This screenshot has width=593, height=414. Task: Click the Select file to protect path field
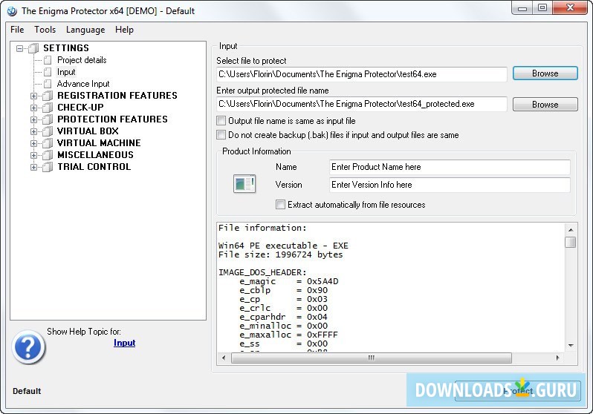(x=362, y=74)
